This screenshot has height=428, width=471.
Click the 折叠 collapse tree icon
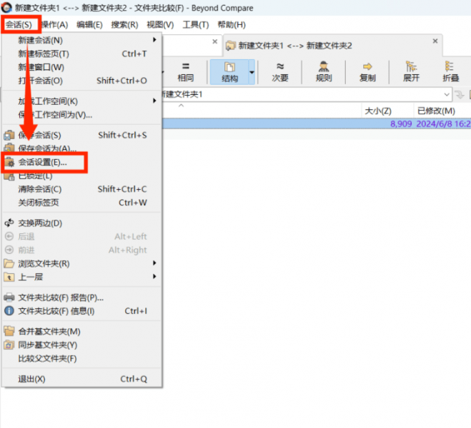click(450, 66)
